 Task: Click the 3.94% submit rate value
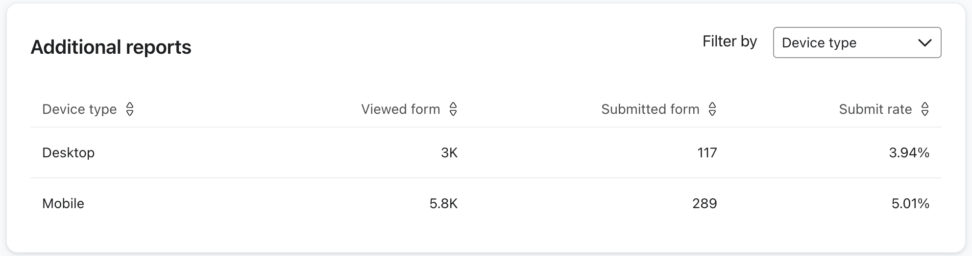click(x=909, y=153)
